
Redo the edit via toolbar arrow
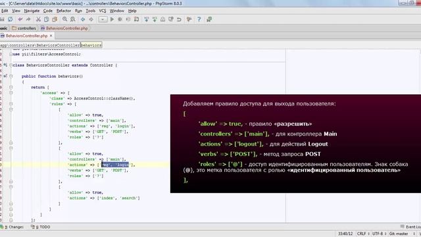click(28, 19)
